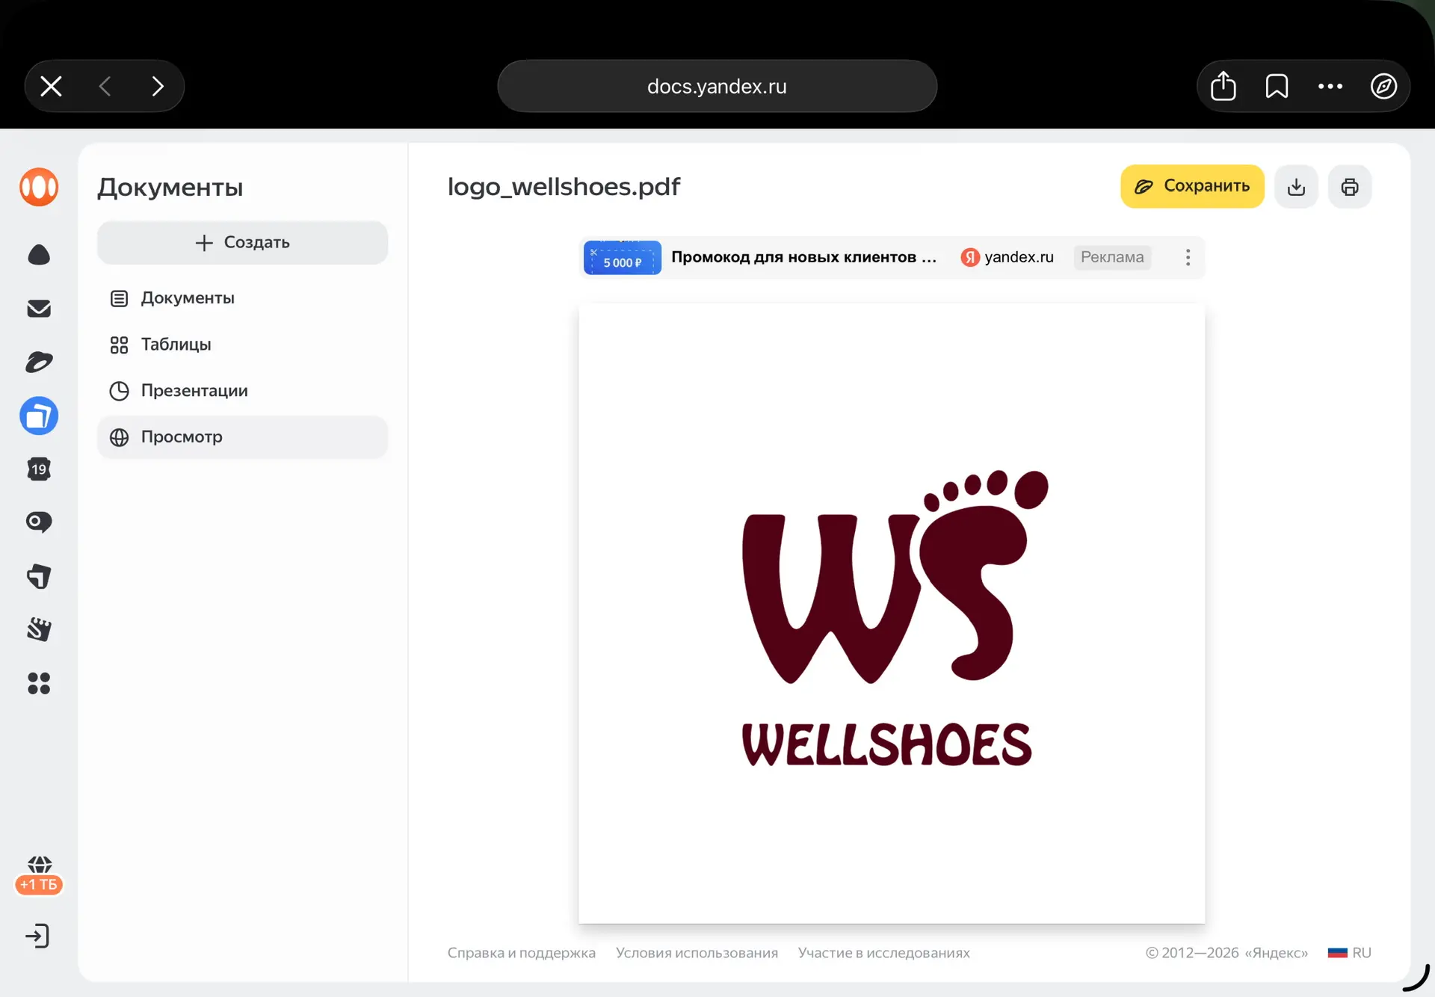The height and width of the screenshot is (997, 1435).
Task: Switch language via RU flag selector
Action: (1349, 953)
